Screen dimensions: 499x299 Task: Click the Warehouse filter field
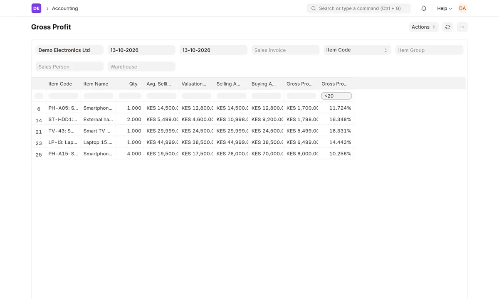[x=141, y=66]
